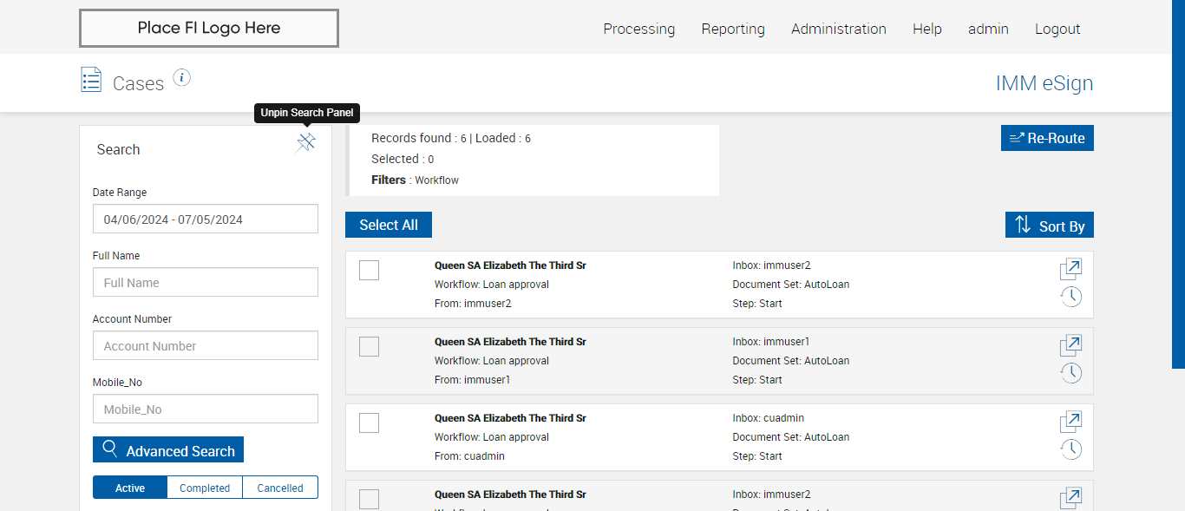This screenshot has height=511, width=1185.
Task: View history of the immuser1 inbox case
Action: (1070, 373)
